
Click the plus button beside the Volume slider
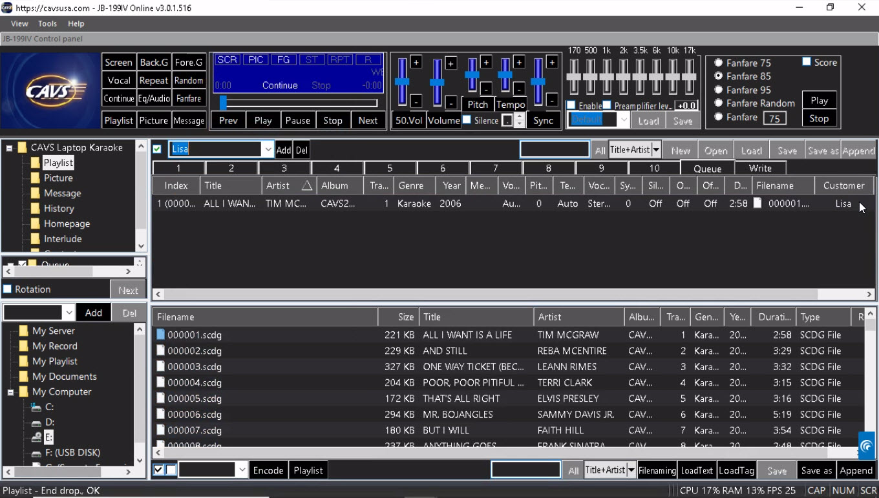point(451,63)
